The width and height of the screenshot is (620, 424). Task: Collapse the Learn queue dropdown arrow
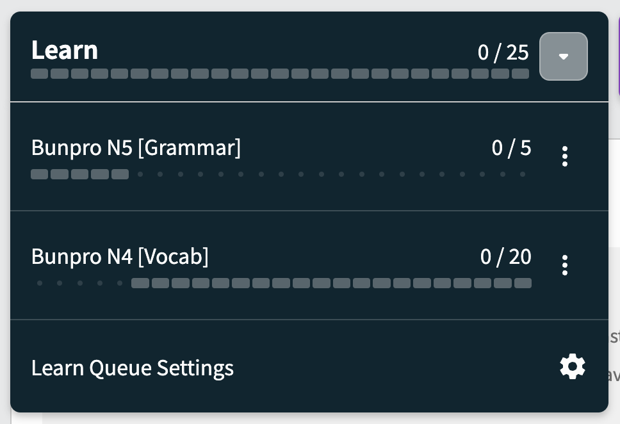(x=564, y=56)
